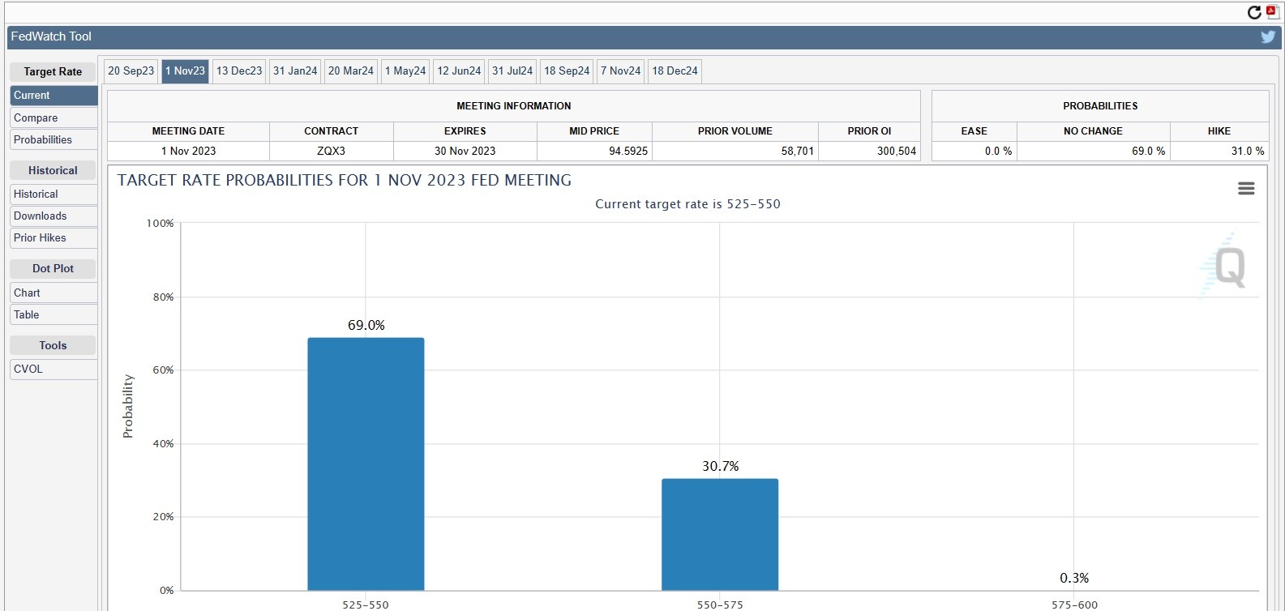Image resolution: width=1285 pixels, height=611 pixels.
Task: Click the PRIOR VOLUME column header
Action: tap(735, 131)
